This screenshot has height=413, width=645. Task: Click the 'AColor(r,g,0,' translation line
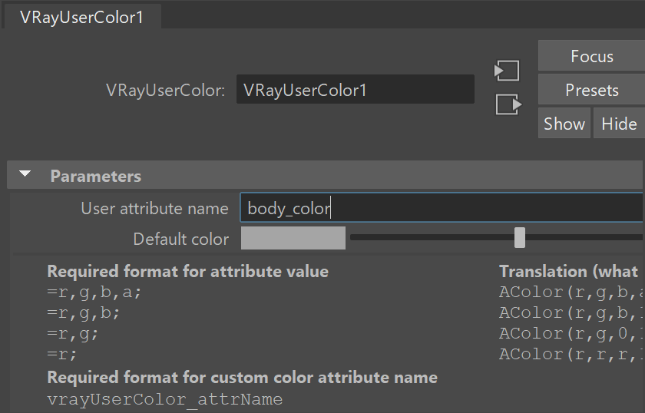[x=571, y=333]
